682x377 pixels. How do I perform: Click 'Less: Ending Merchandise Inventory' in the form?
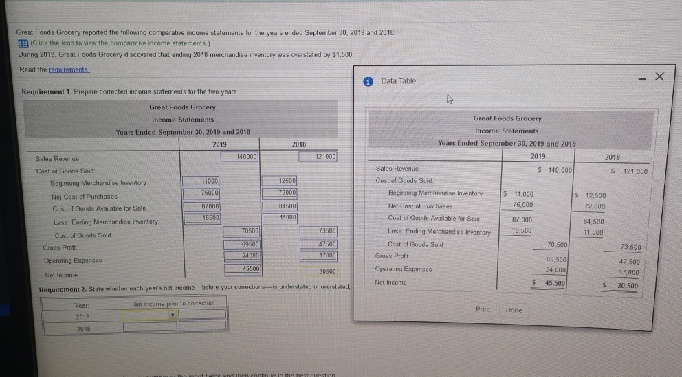click(x=106, y=222)
